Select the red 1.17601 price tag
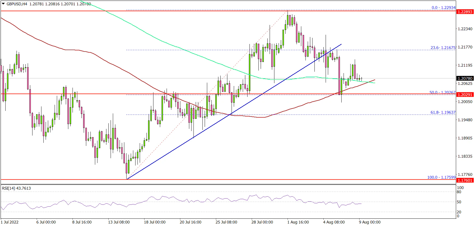This screenshot has height=226, width=476. pos(465,181)
